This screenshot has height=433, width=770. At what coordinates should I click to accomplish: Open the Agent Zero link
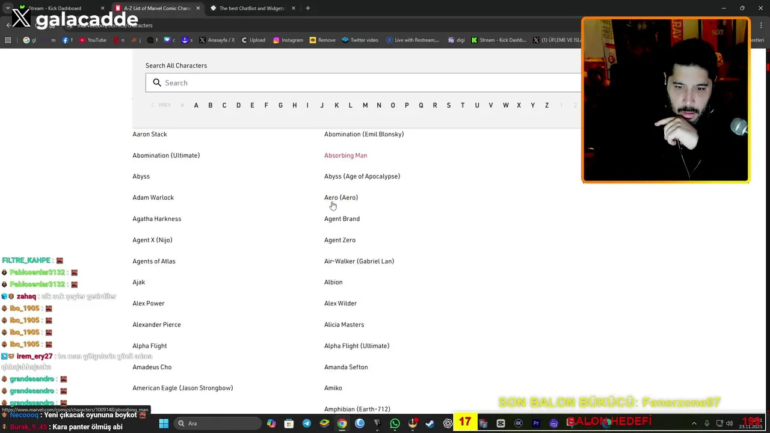[x=340, y=240]
